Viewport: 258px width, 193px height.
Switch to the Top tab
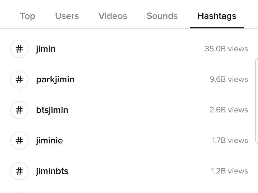pyautogui.click(x=27, y=16)
